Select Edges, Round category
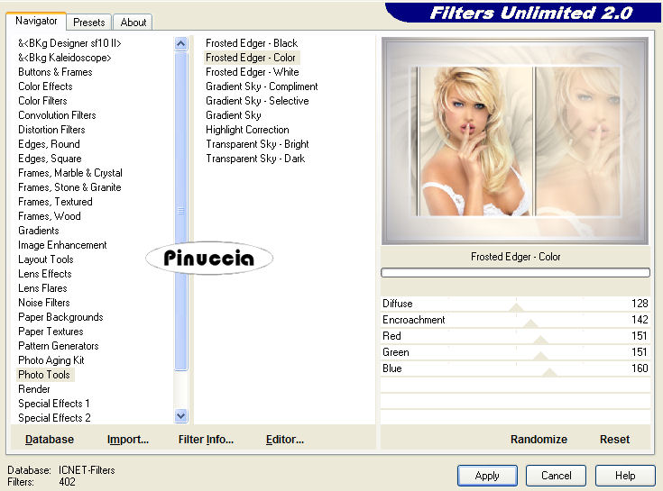 click(x=49, y=144)
